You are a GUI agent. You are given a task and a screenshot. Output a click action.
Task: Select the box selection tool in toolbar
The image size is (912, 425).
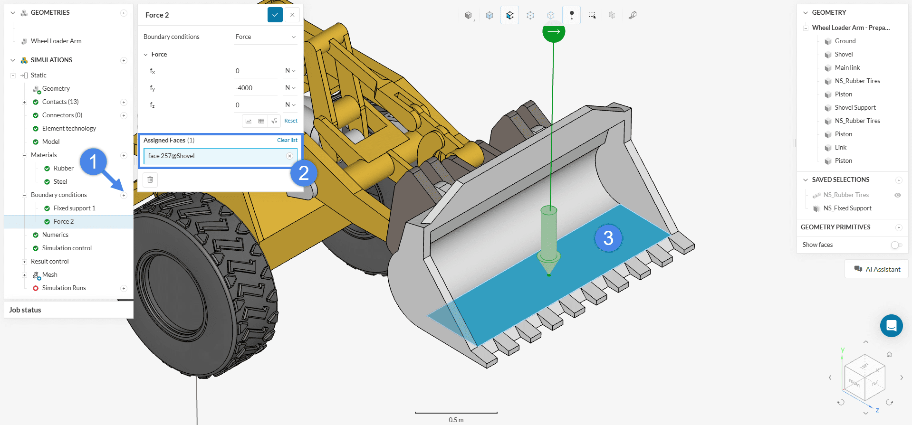coord(592,15)
